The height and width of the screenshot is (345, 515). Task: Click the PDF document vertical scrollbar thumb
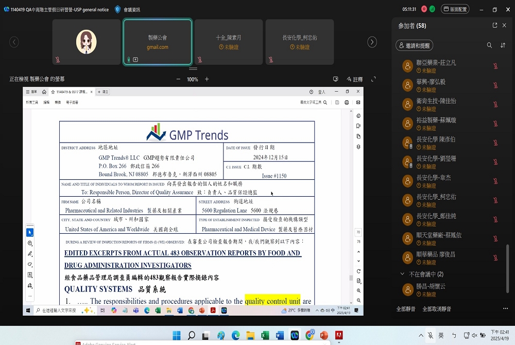point(351,278)
